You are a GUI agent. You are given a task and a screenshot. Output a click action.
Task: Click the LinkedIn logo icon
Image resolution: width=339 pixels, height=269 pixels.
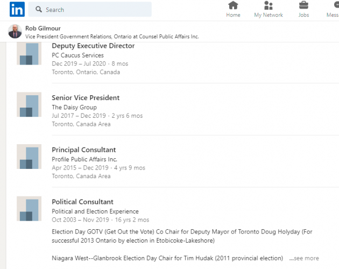[x=17, y=9]
